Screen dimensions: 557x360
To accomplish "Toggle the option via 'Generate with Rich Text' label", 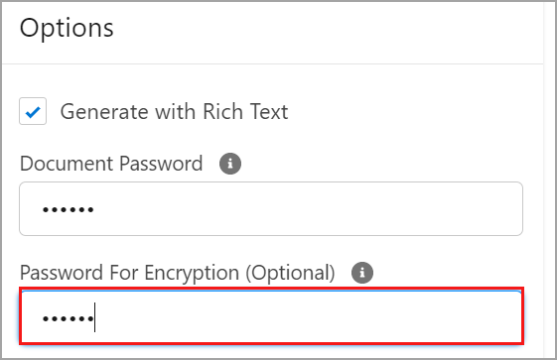I will click(x=174, y=111).
